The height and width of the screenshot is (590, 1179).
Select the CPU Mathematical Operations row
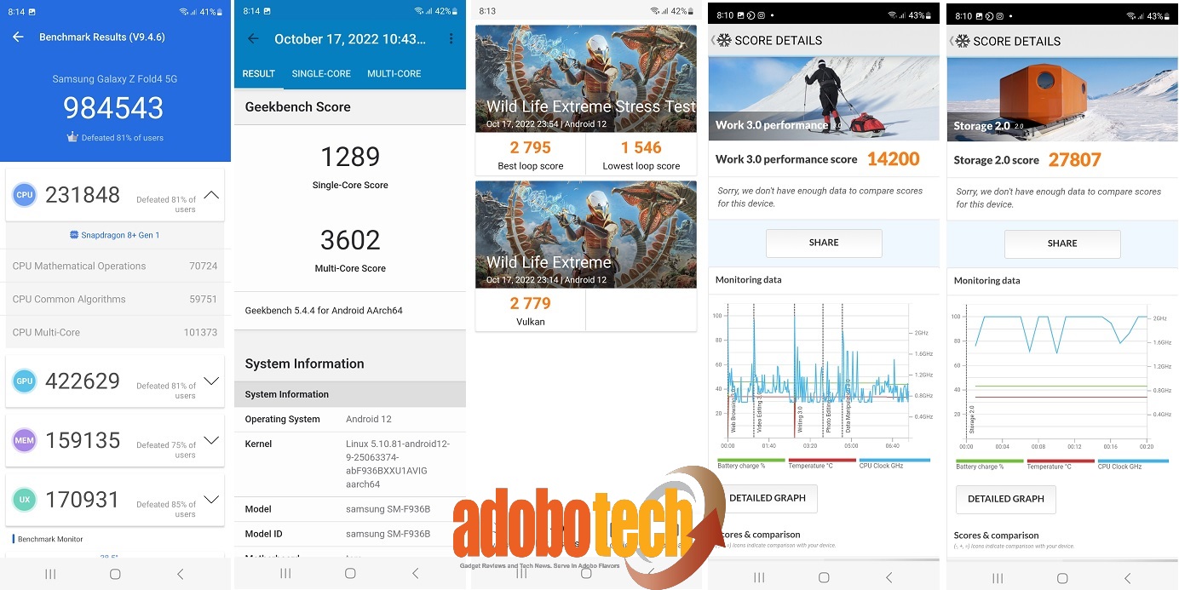[x=115, y=266]
